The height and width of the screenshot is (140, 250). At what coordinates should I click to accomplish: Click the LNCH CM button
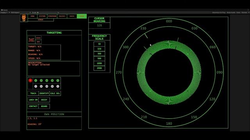33,100
